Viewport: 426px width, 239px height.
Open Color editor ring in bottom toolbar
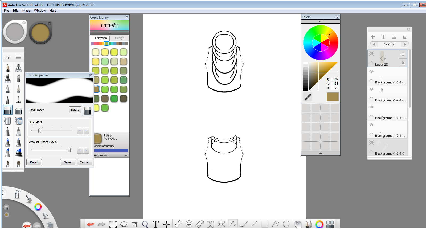pos(319,224)
